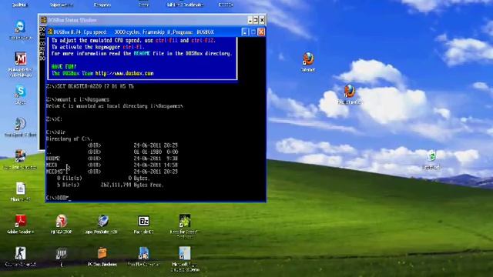Close the DOSBox Status Window

[262, 20]
